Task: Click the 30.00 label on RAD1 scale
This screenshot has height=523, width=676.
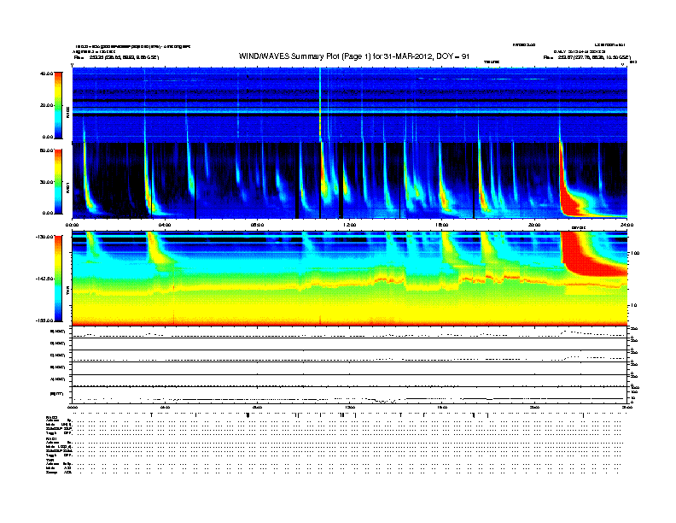Action: pyautogui.click(x=47, y=182)
